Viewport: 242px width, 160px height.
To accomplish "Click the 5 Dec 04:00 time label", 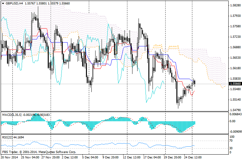I will (90, 157).
